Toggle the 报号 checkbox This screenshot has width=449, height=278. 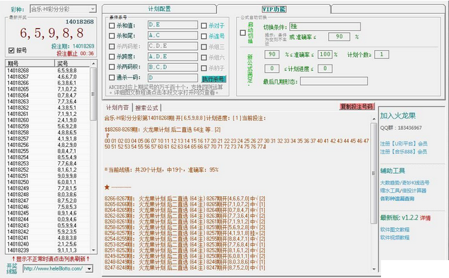coord(11,50)
